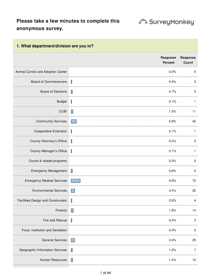Click the CCBI row label
This screenshot has height=280, width=211.
tap(63, 112)
